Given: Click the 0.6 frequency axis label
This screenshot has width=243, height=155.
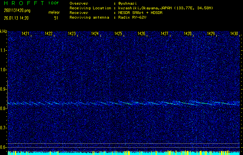Looking at the screenshot, I should click(x=3, y=147).
